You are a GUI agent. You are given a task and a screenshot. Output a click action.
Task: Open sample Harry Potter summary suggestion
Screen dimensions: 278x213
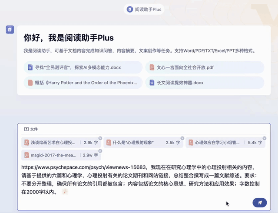tap(83, 83)
